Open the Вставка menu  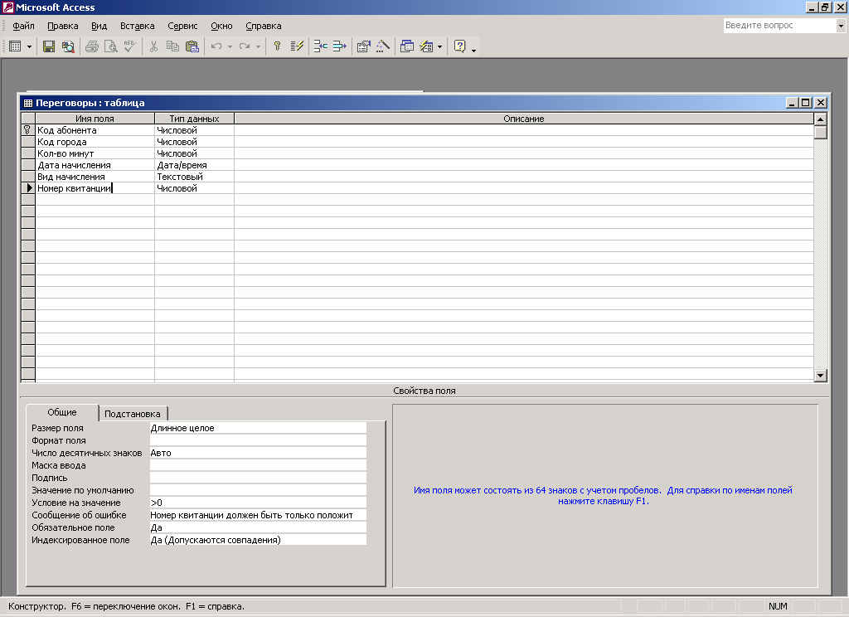click(x=137, y=26)
